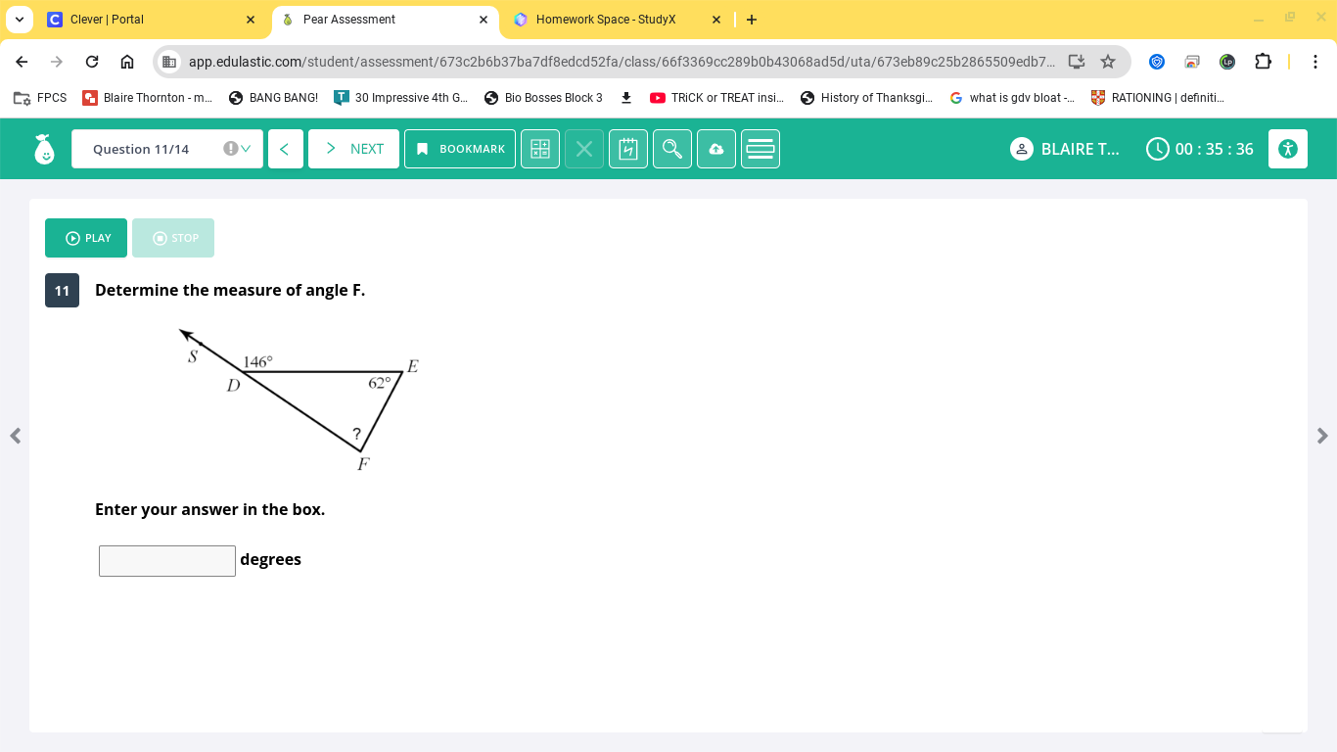This screenshot has width=1337, height=752.
Task: Open what is gdv bloat bookmark
Action: 1012,98
